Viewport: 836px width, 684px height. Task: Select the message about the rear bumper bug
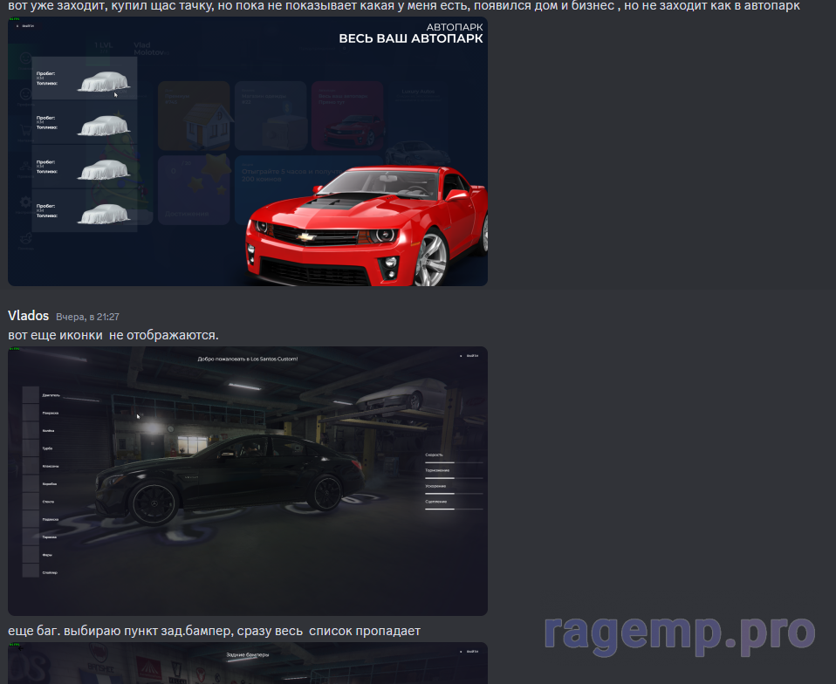214,632
